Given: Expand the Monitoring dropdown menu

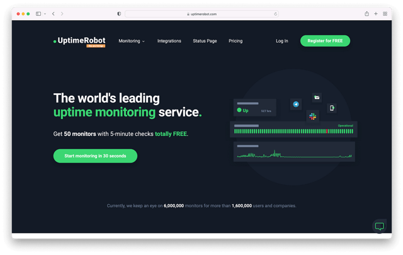Looking at the screenshot, I should [x=132, y=41].
